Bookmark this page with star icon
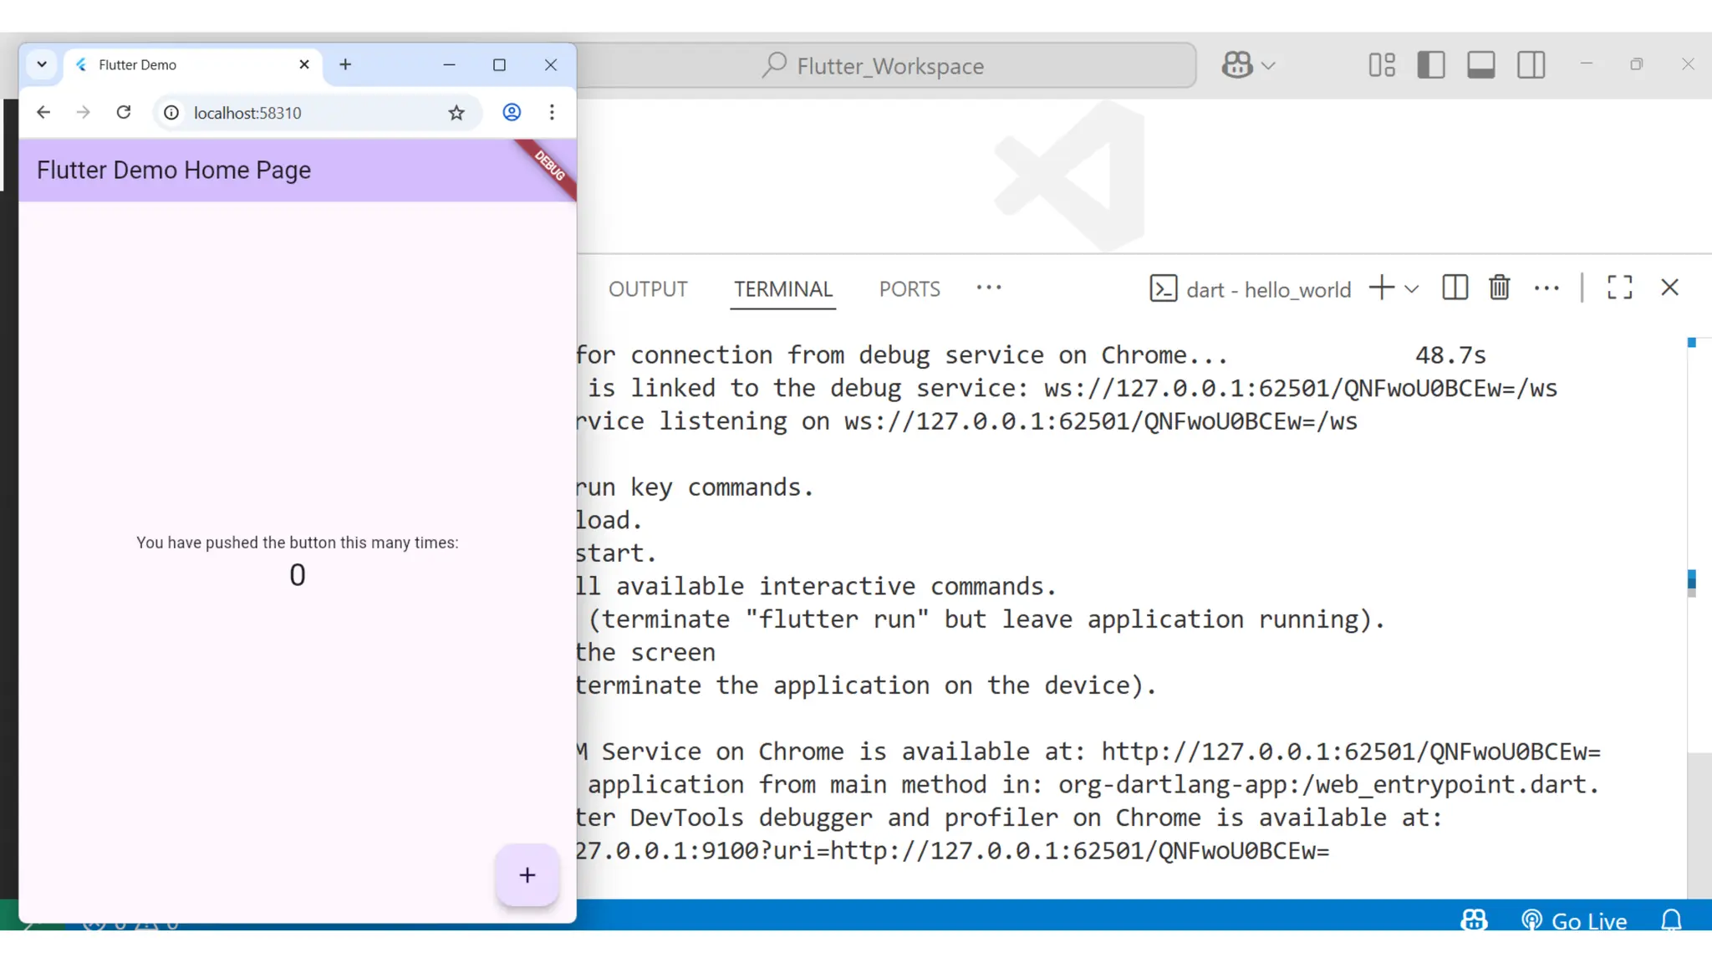 456,113
